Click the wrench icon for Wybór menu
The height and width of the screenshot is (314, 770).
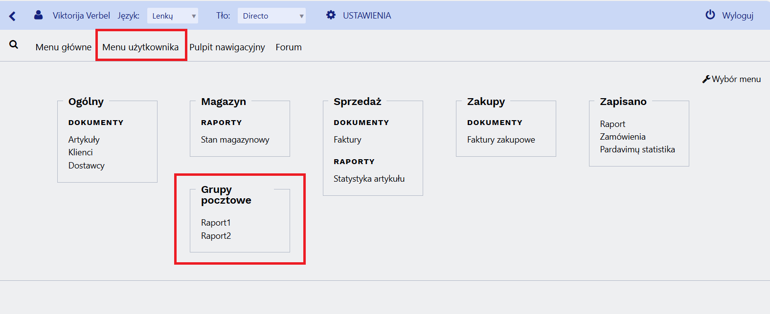pyautogui.click(x=706, y=79)
